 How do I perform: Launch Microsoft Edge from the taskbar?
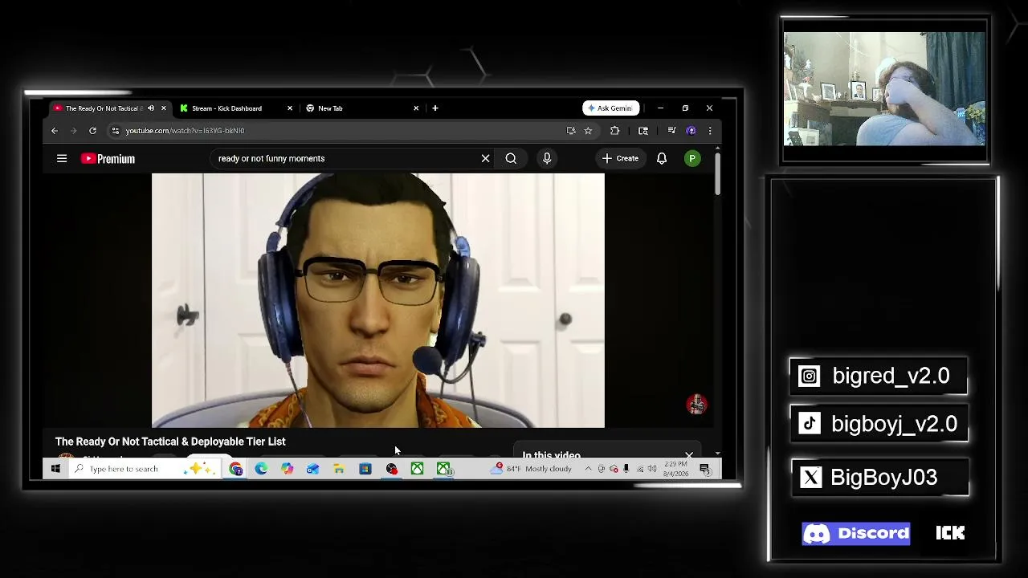[261, 469]
